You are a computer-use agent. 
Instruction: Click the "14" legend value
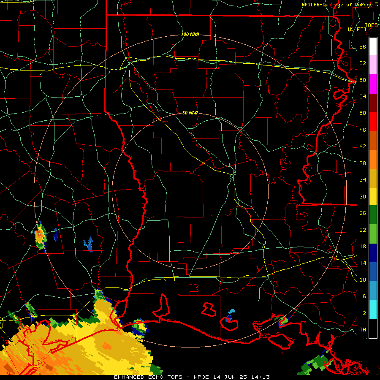[x=363, y=263]
